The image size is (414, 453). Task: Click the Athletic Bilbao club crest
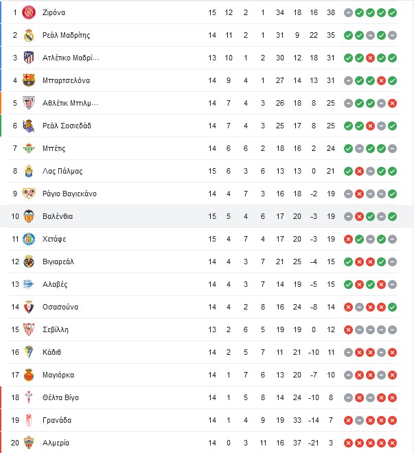coord(29,103)
